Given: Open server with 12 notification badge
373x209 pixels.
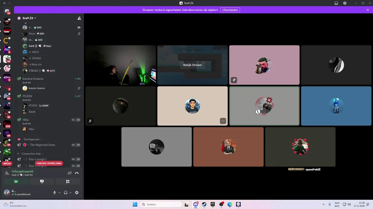Looking at the screenshot, I should coord(7,115).
